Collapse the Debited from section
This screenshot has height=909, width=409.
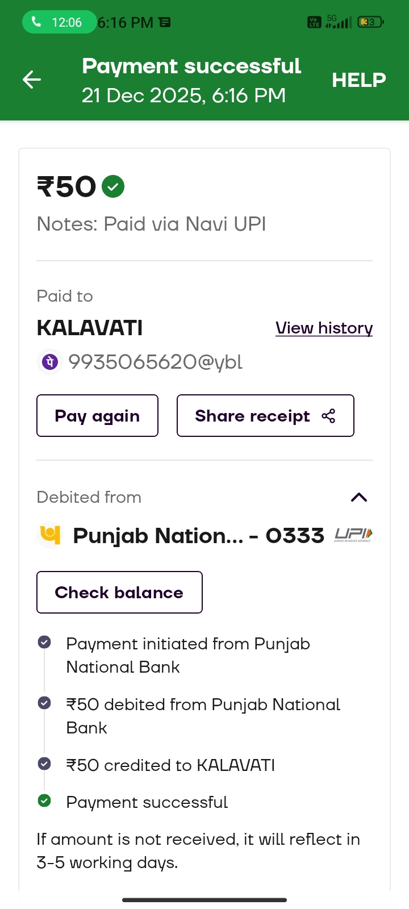coord(359,498)
